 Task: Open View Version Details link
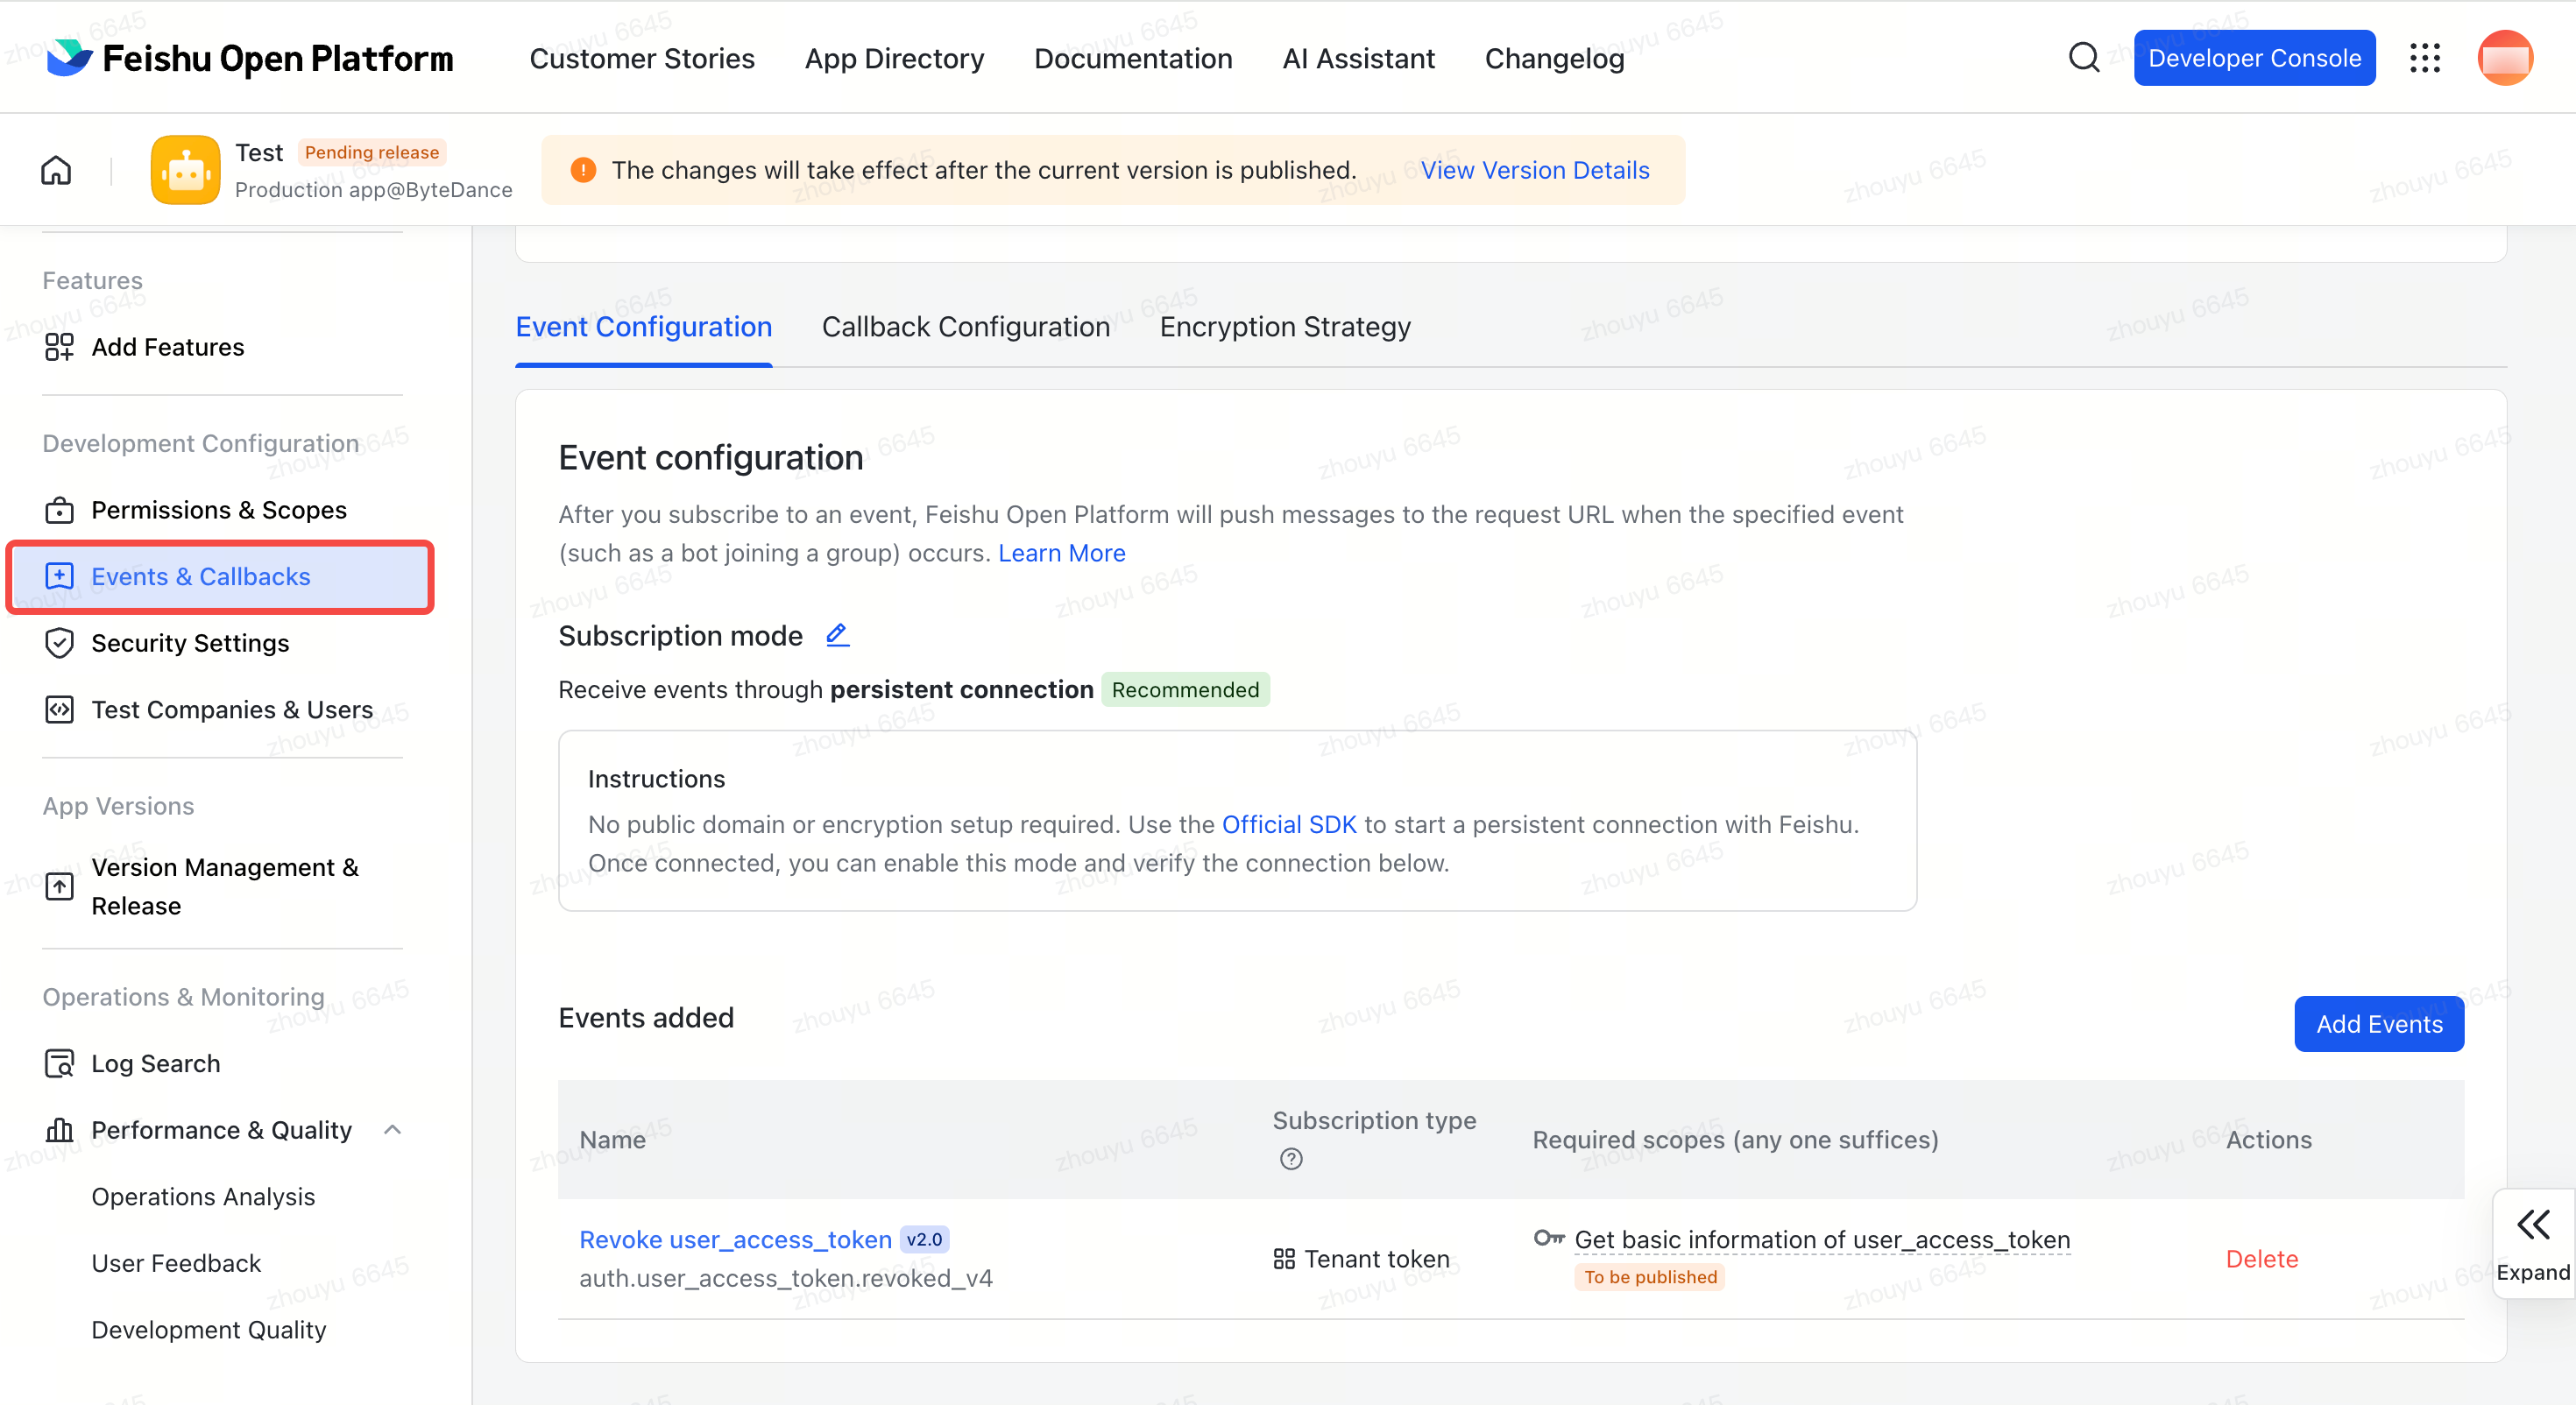[1534, 170]
